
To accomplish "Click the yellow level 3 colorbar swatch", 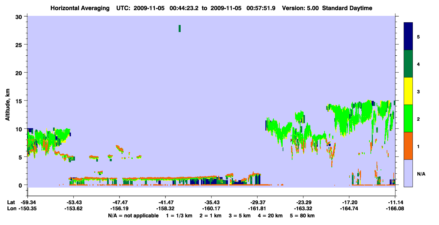I will coord(408,91).
